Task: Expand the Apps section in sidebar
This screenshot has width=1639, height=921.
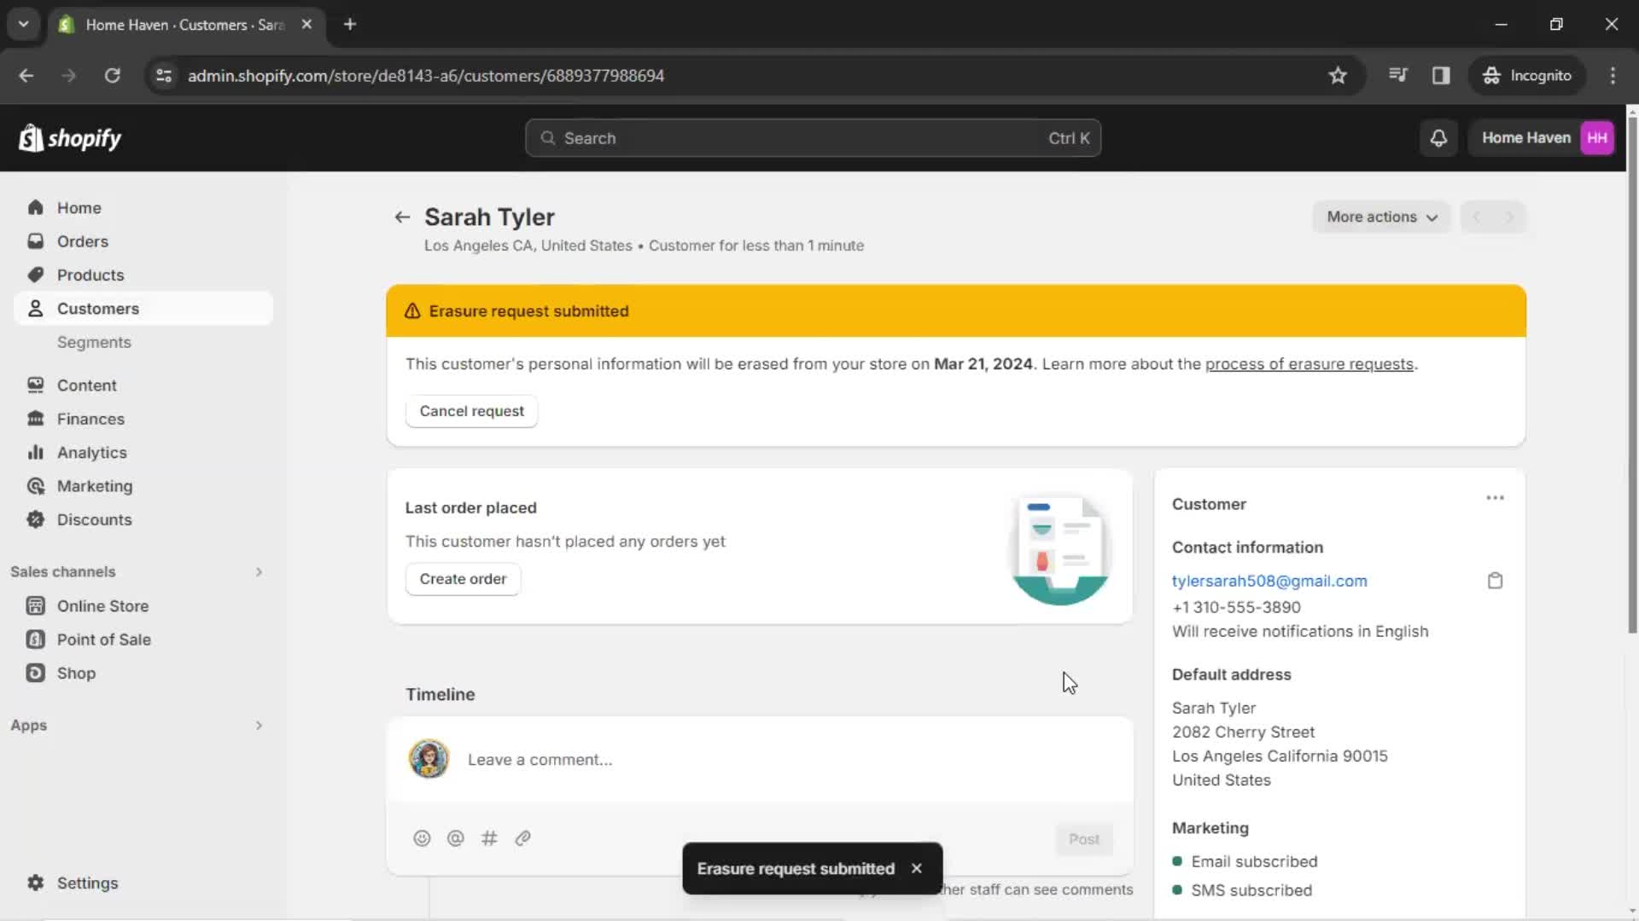Action: (x=258, y=726)
